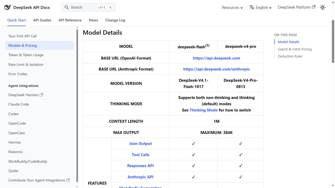The height and width of the screenshot is (188, 335).
Task: Click the DeepSeek-V4-Pro-0813 version cell
Action: (240, 83)
